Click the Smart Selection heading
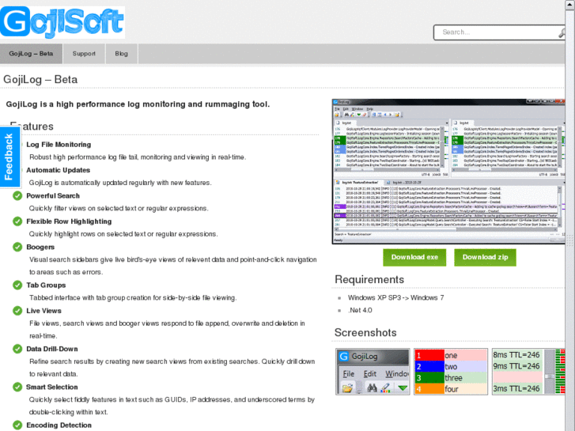The height and width of the screenshot is (431, 575). [x=51, y=388]
